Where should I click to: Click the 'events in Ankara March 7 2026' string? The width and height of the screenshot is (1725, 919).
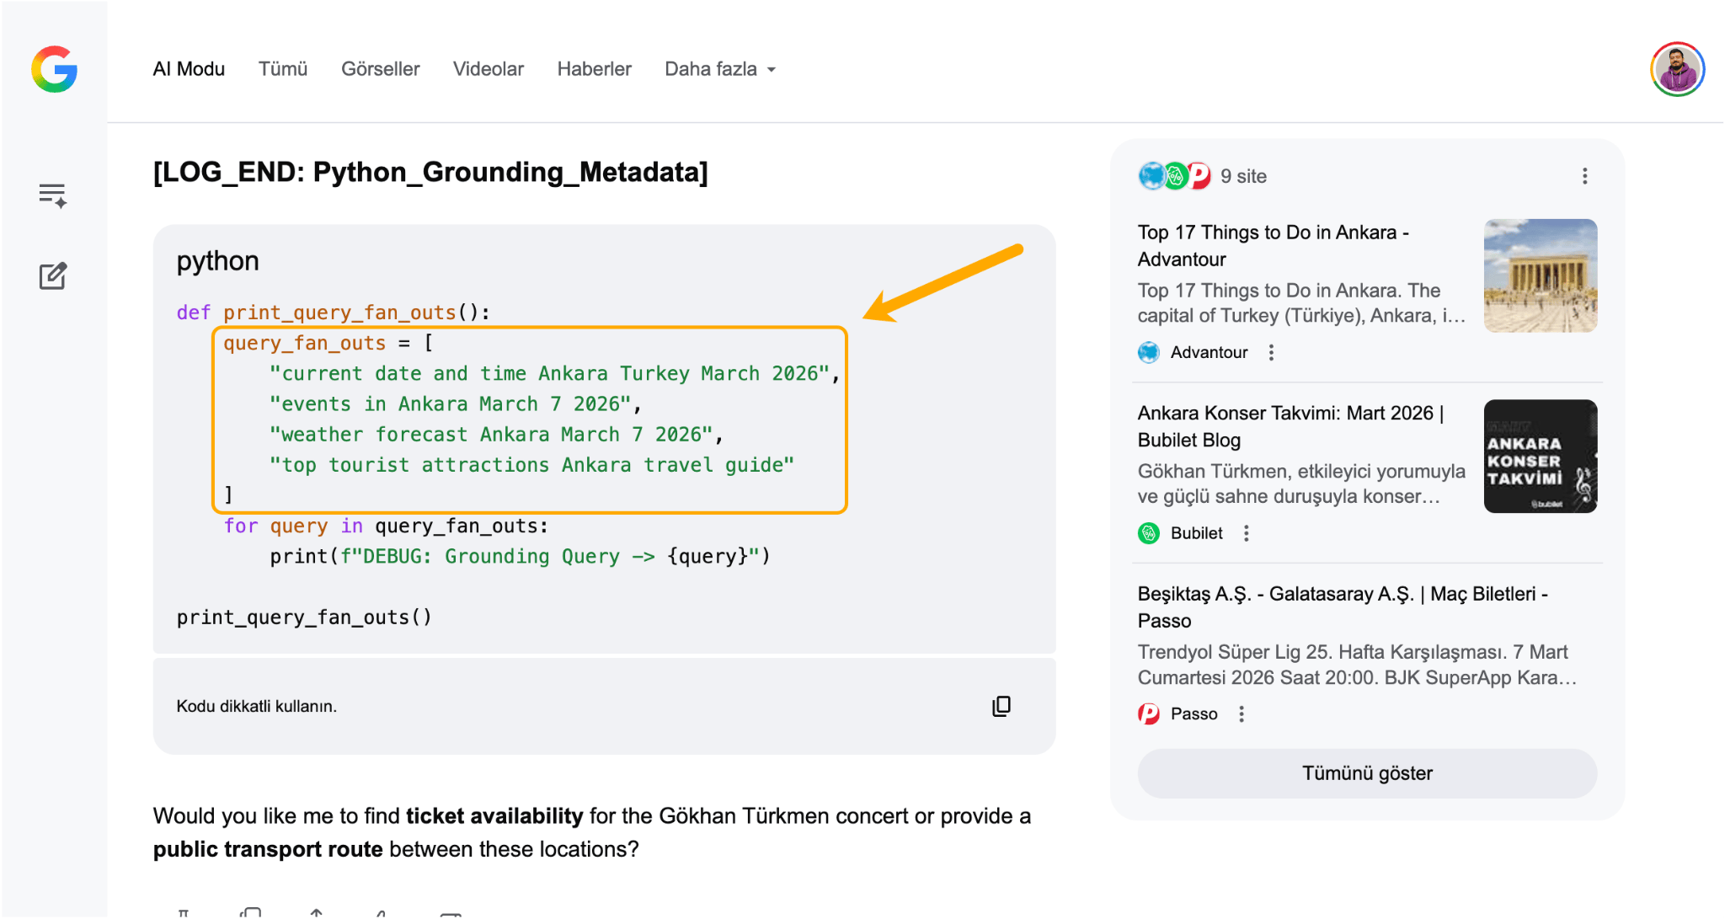(x=455, y=403)
